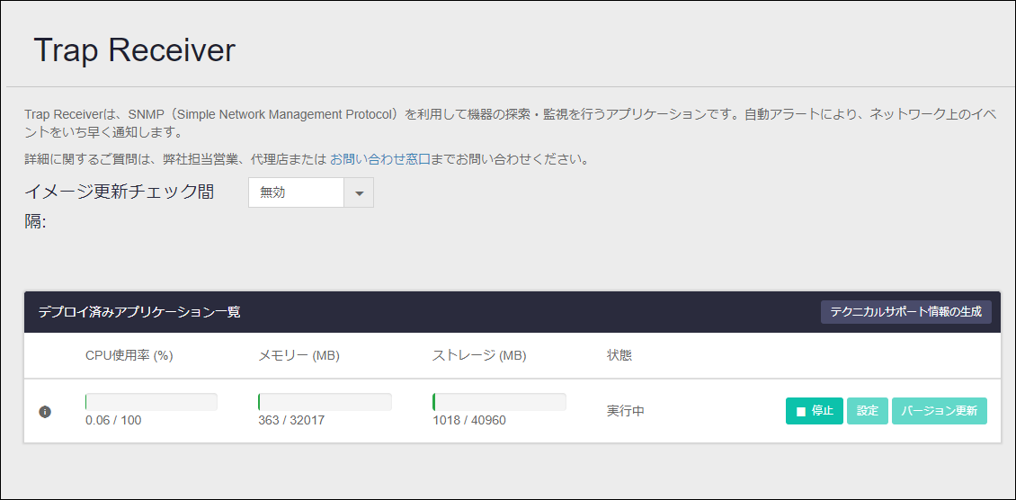Click the 停止 stop button
Viewport: 1016px width, 500px height.
tap(814, 411)
